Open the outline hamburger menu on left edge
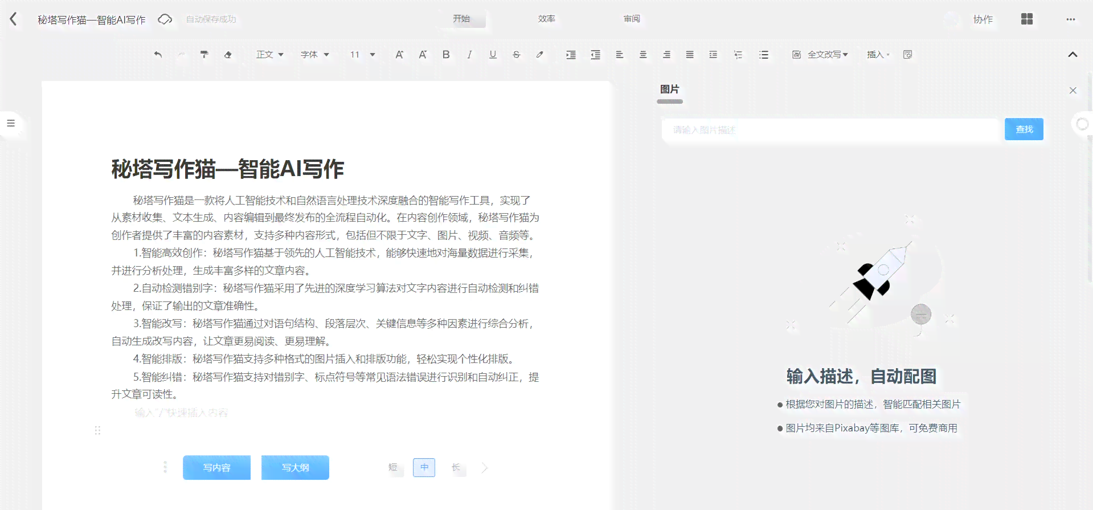1093x510 pixels. (x=11, y=123)
